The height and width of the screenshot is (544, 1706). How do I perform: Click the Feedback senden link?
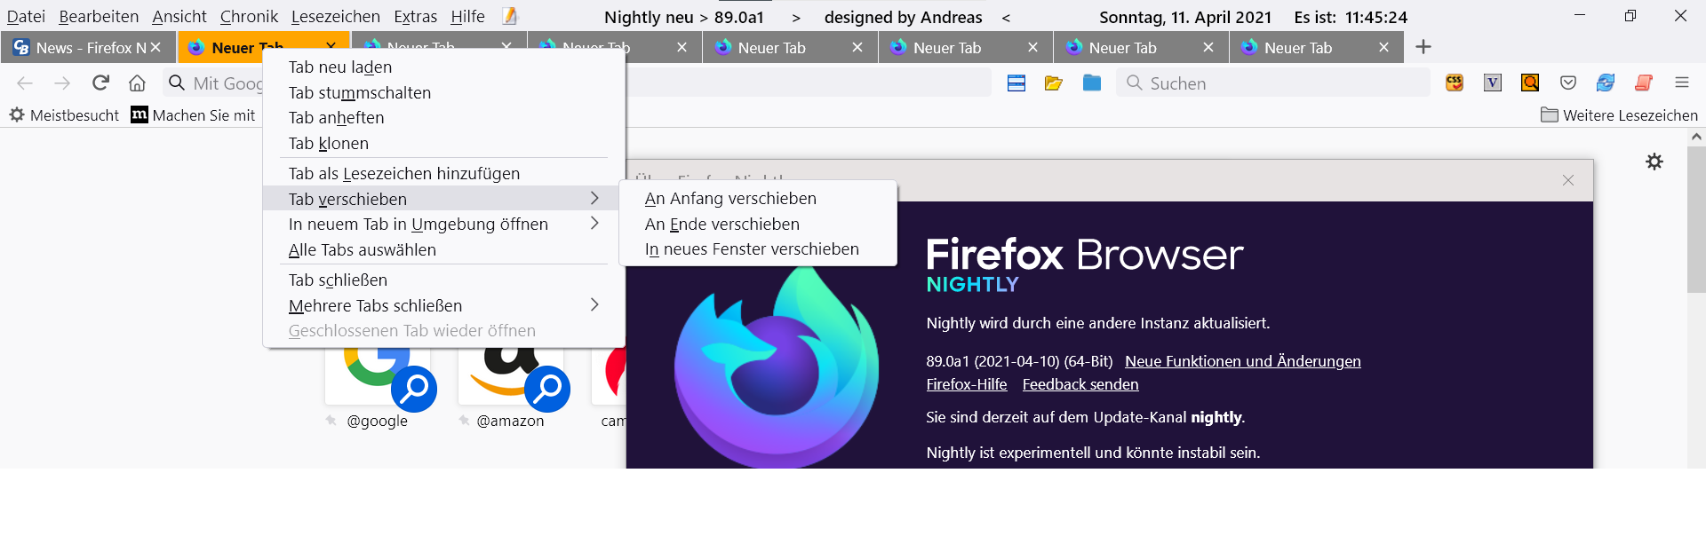tap(1080, 384)
